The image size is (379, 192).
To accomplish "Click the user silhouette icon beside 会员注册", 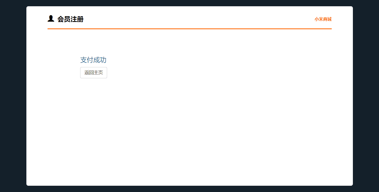I will [x=51, y=19].
